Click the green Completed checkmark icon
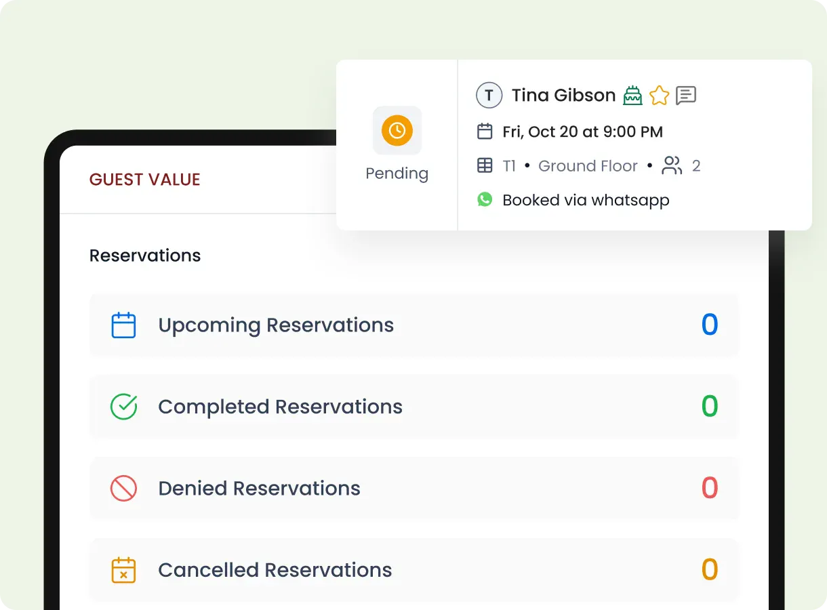Viewport: 827px width, 610px height. pyautogui.click(x=123, y=407)
